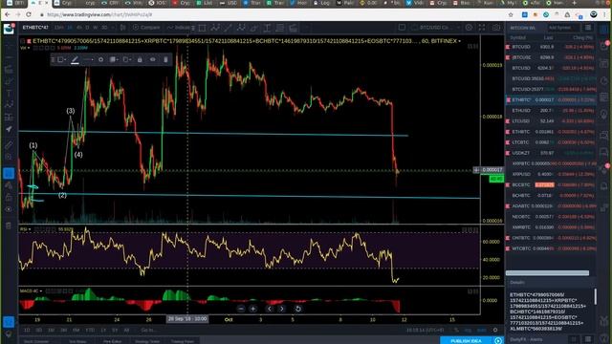
Task: Toggle log scale on price axis
Action: coord(468,331)
